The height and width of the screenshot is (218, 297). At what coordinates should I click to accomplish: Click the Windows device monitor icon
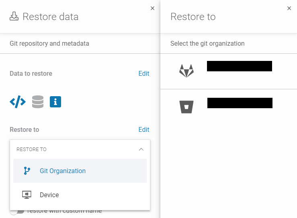coord(27,195)
